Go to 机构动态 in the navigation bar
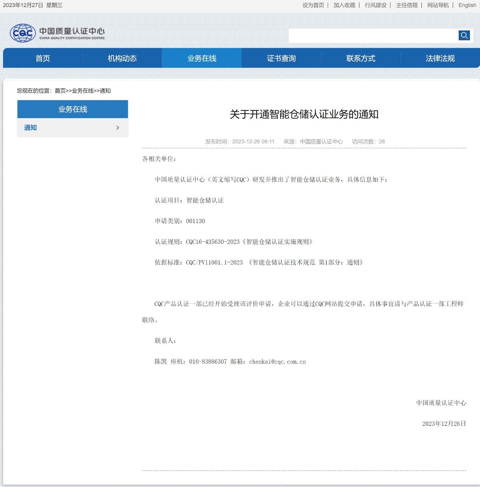The height and width of the screenshot is (487, 480). click(122, 58)
